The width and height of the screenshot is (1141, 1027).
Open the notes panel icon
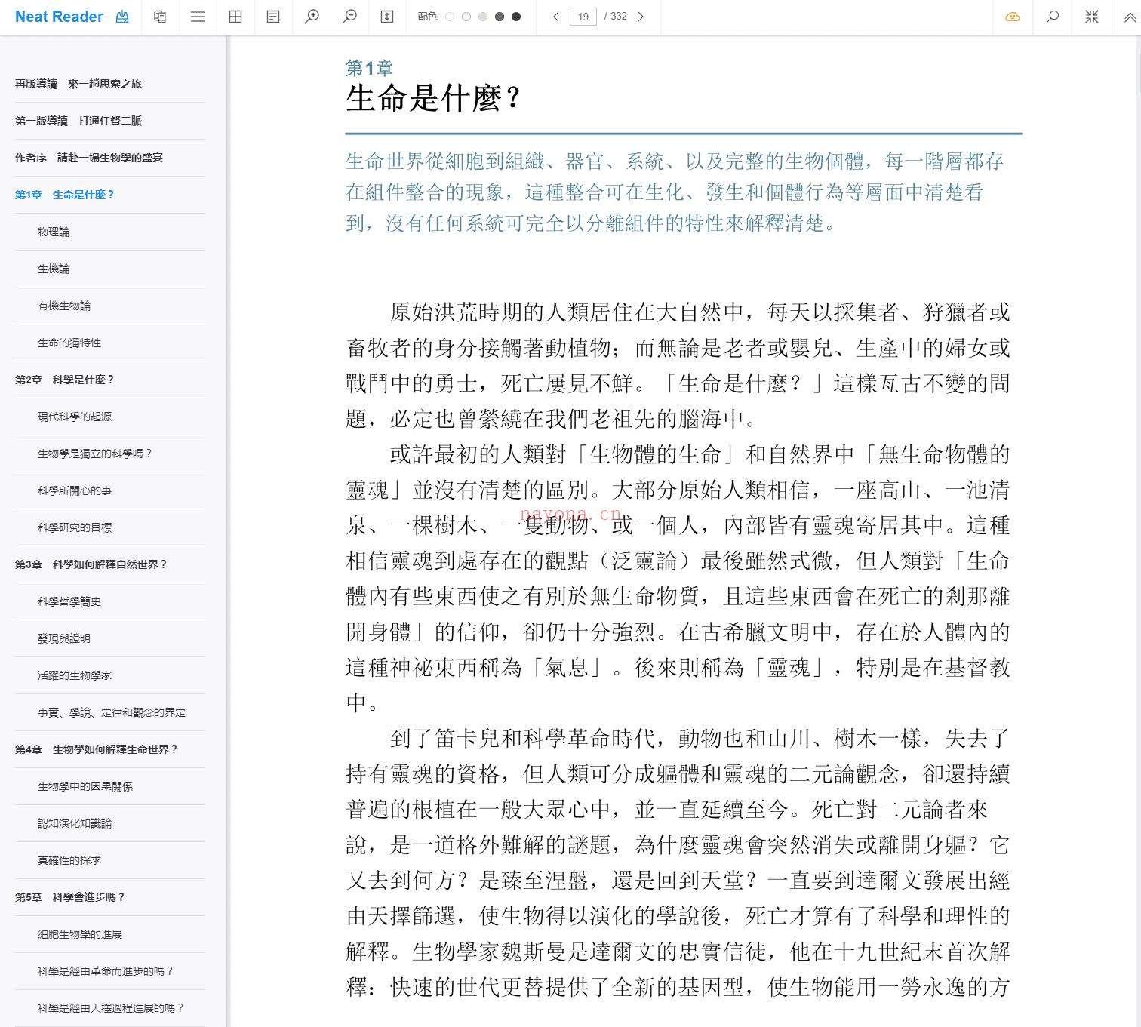pos(273,17)
